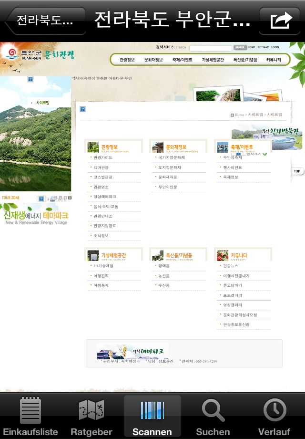Select 관광정보 in the navigation bar
305x439 pixels.
(x=127, y=60)
